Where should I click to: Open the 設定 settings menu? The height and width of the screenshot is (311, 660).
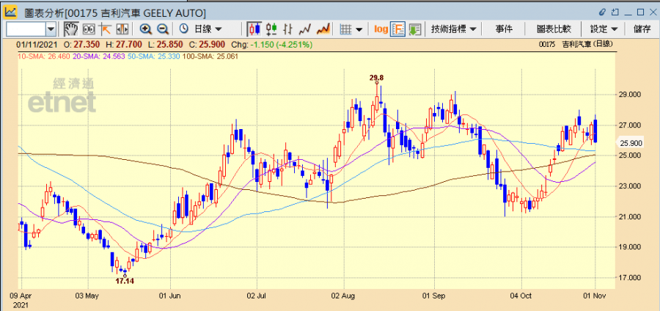(x=604, y=29)
